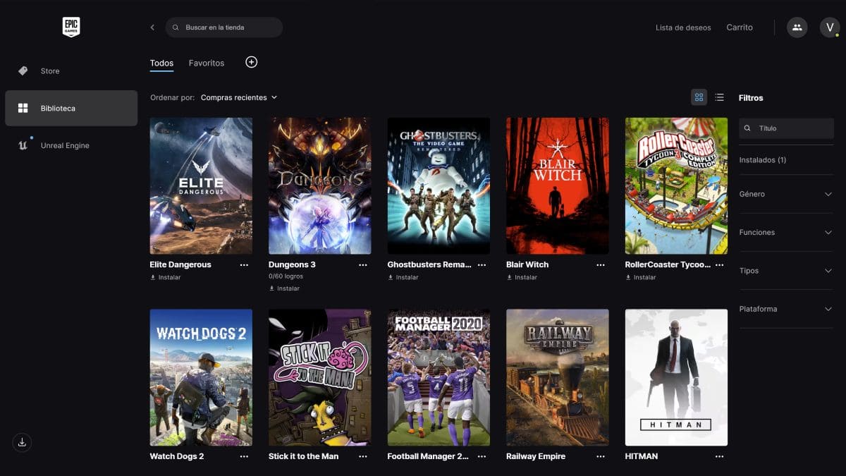This screenshot has height=476, width=846.
Task: Open options menu for Elite Dangerous
Action: click(x=244, y=265)
